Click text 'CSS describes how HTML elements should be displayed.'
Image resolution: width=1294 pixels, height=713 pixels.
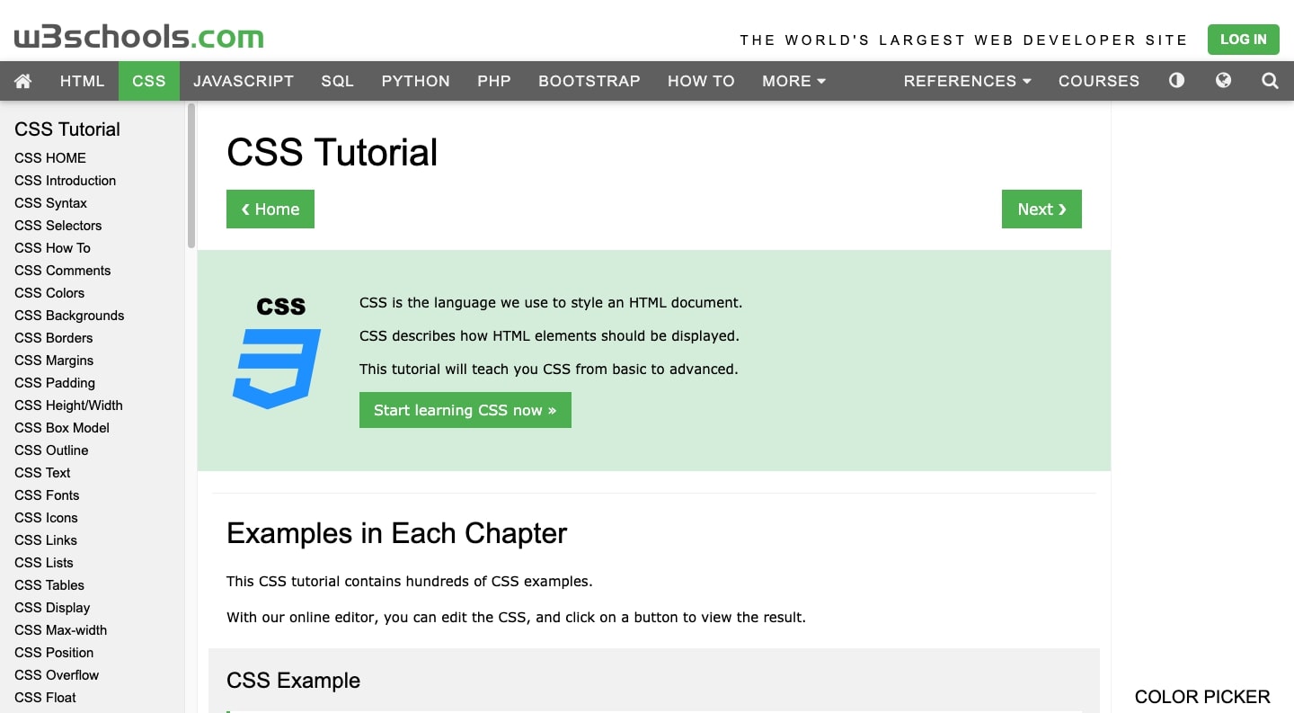[549, 335]
